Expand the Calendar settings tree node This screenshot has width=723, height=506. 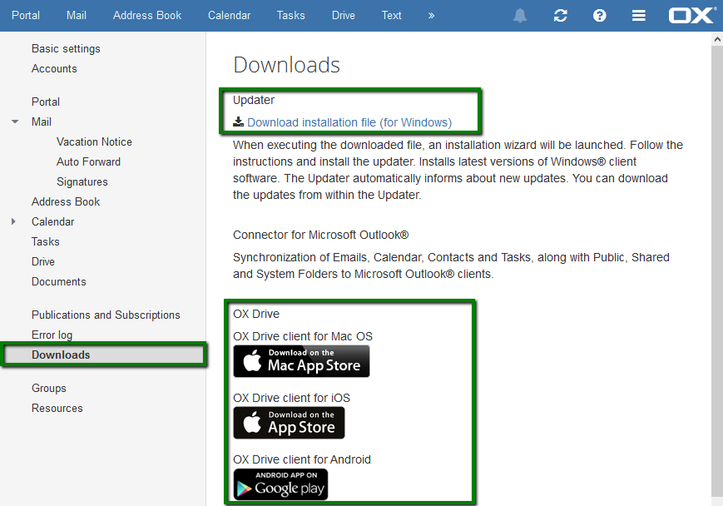coord(13,221)
